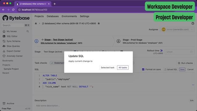Screen dimensions: 197x111
Task: Go forward in browser history
Action: (x=8, y=10)
